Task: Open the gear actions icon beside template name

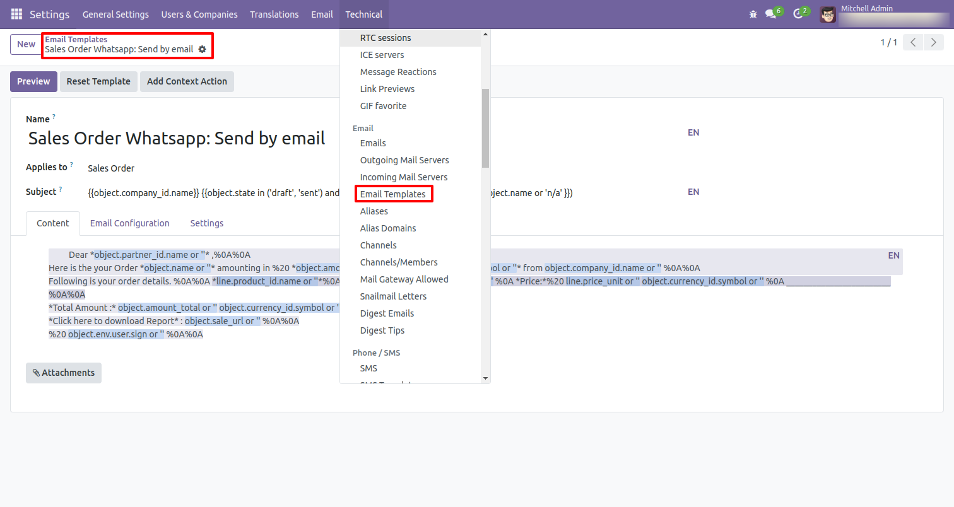Action: [202, 49]
